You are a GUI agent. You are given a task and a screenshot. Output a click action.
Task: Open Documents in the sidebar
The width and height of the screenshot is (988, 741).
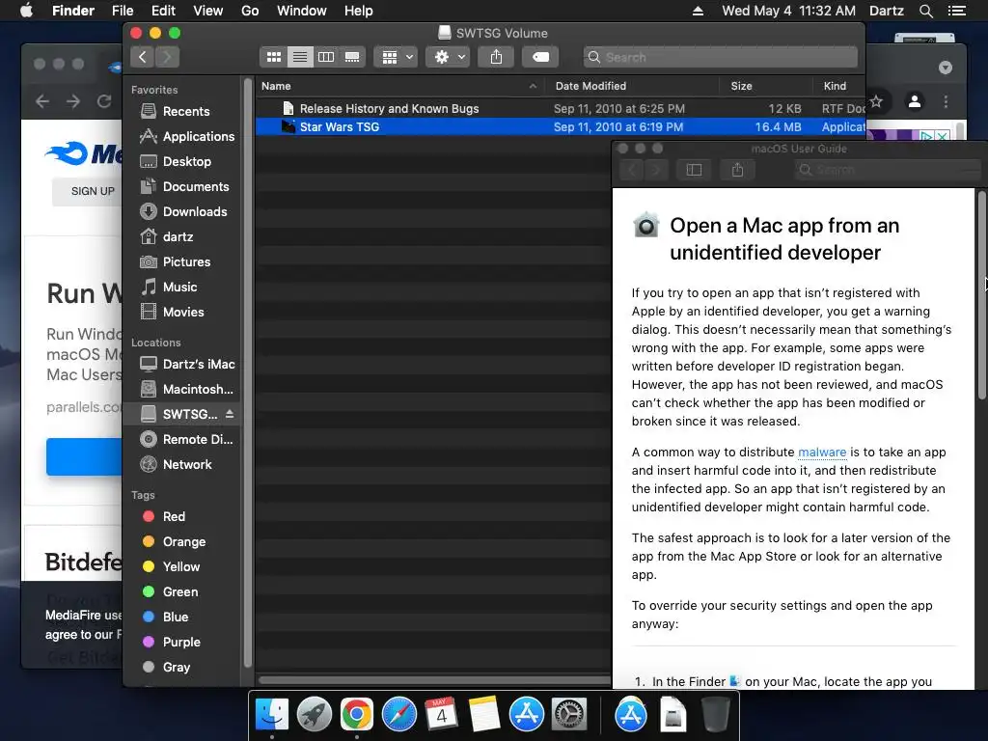coord(184,187)
